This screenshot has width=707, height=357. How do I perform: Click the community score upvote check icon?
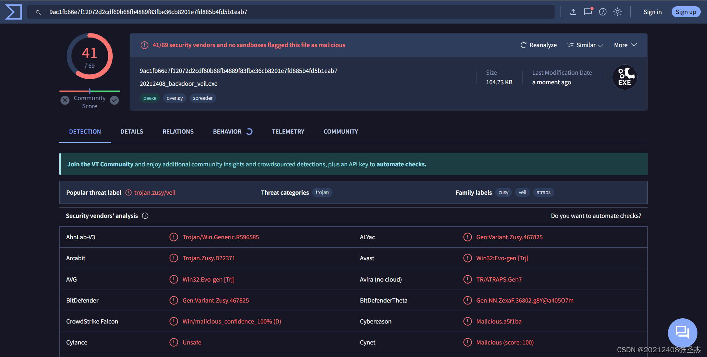click(x=115, y=100)
